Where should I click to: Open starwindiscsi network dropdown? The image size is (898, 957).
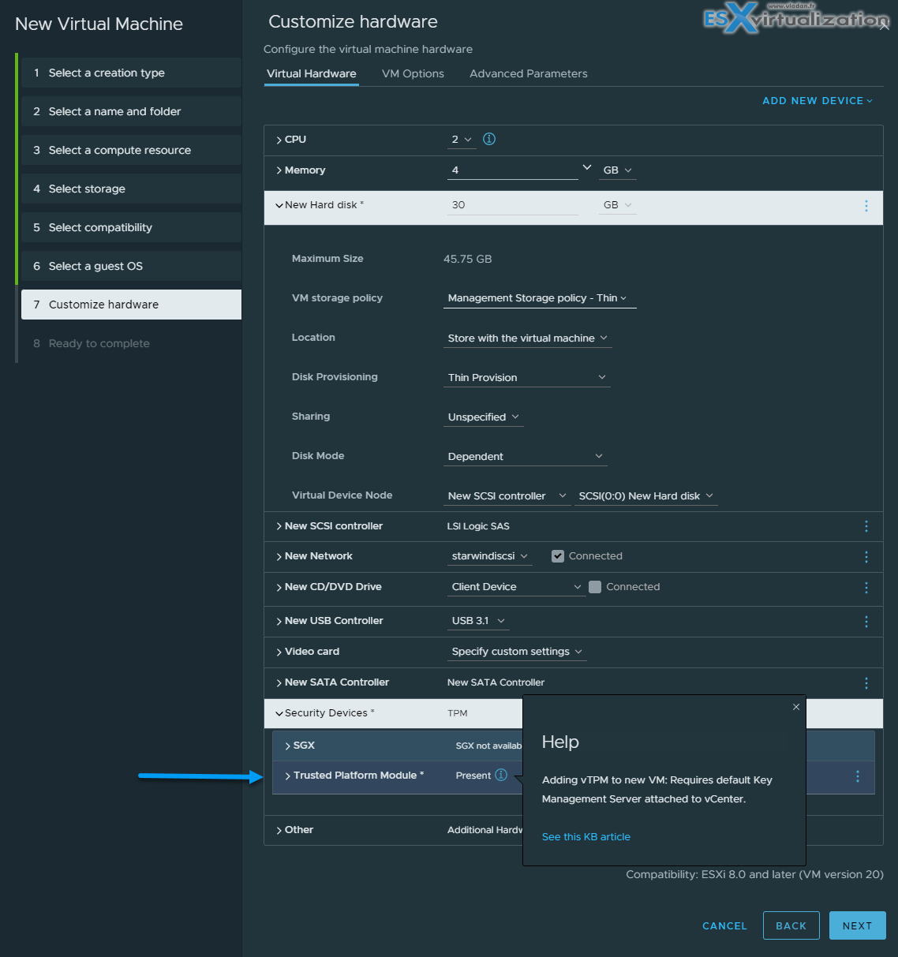pos(490,556)
